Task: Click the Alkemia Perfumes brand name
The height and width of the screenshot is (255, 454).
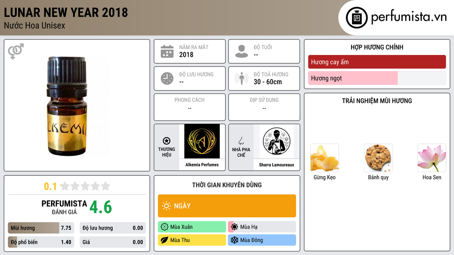Action: [x=202, y=165]
